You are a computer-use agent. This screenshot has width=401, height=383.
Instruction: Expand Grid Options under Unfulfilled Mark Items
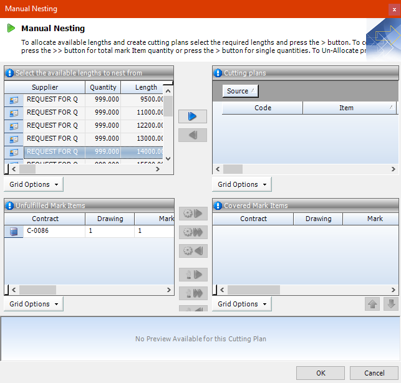pos(34,304)
